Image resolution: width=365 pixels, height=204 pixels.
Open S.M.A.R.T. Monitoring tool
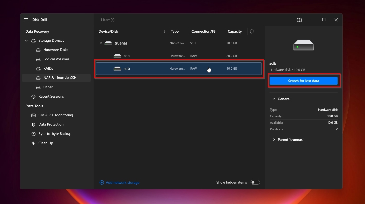pyautogui.click(x=56, y=115)
